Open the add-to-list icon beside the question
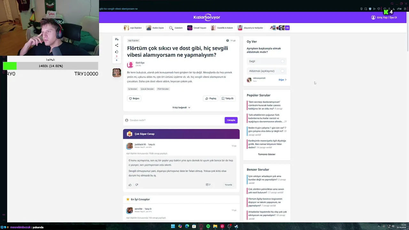This screenshot has height=230, width=409. 117,39
